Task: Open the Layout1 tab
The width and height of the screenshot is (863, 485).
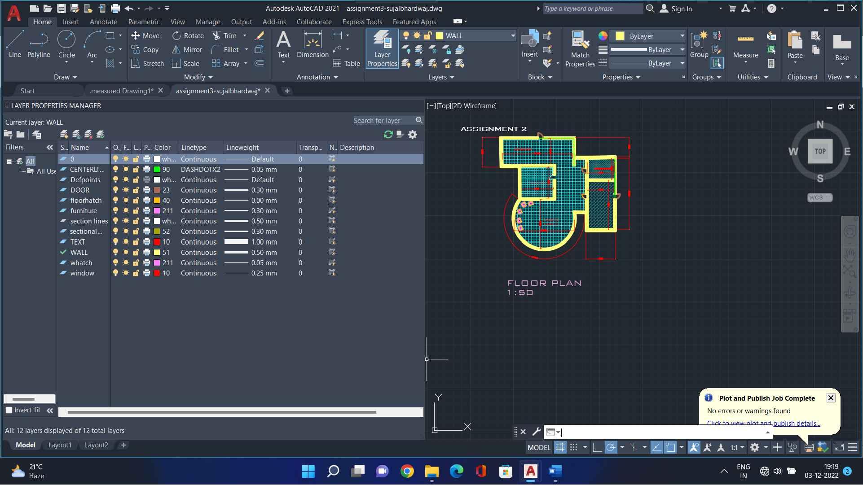Action: pyautogui.click(x=60, y=445)
